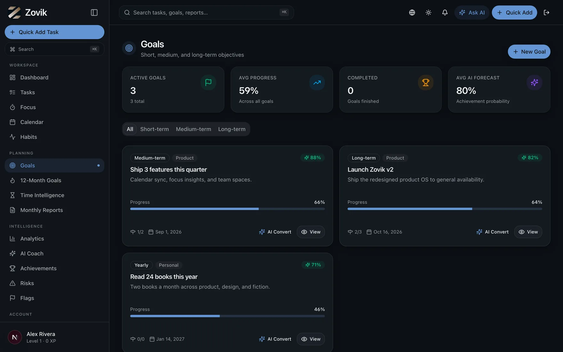Click the 88% AI forecast badge

pyautogui.click(x=313, y=158)
